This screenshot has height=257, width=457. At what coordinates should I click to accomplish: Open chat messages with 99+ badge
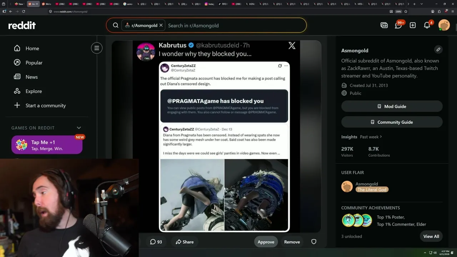pyautogui.click(x=398, y=25)
